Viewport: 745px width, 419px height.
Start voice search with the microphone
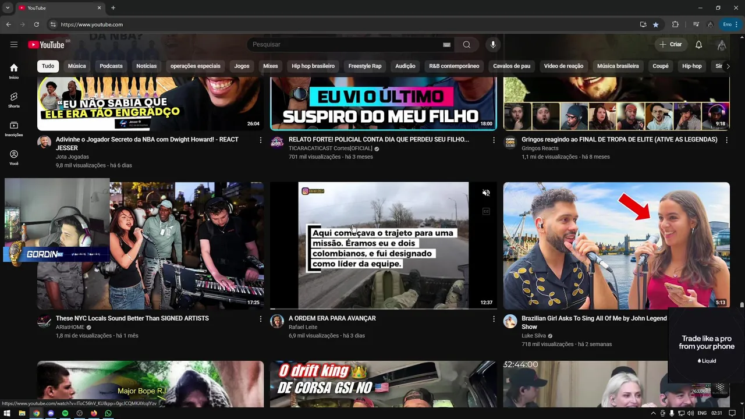(493, 45)
